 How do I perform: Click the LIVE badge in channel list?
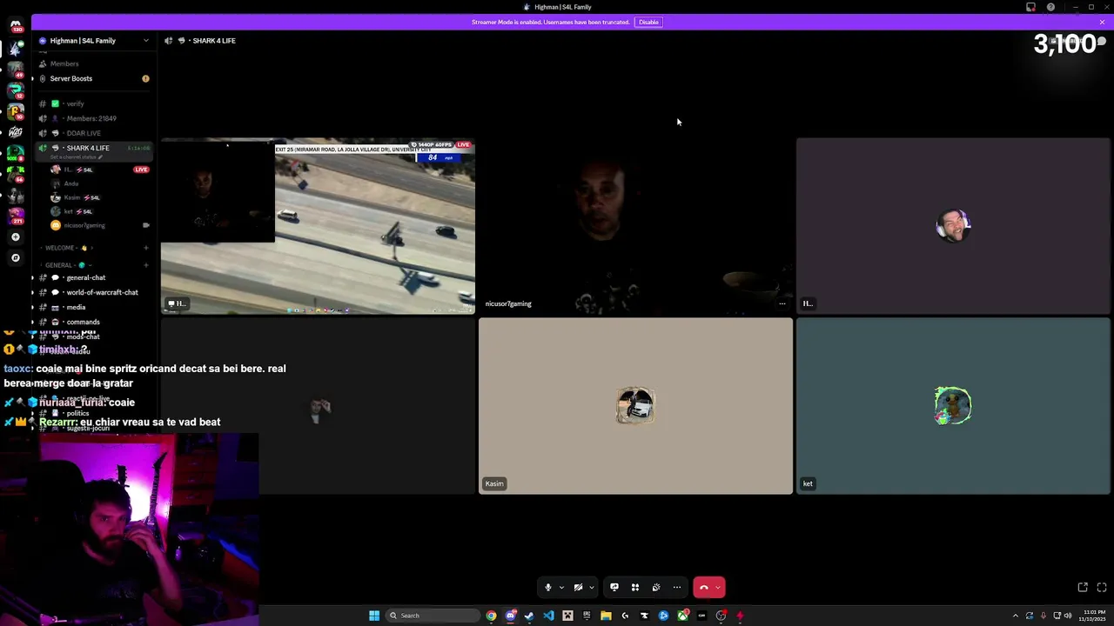click(141, 170)
